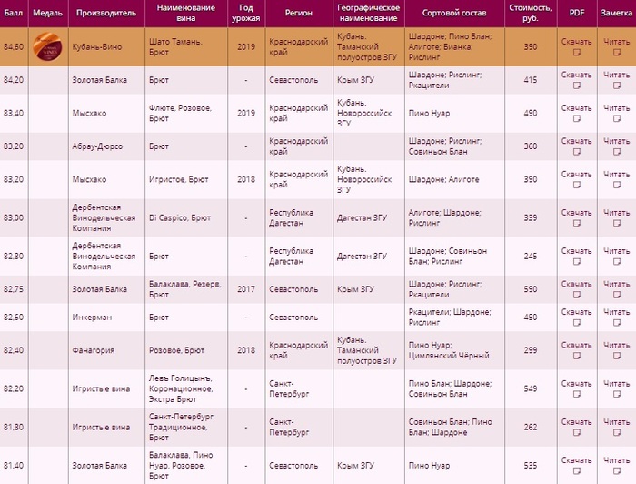Viewport: 636px width, 484px height.
Task: Select producer cell Фанагория
Action: pyautogui.click(x=94, y=350)
